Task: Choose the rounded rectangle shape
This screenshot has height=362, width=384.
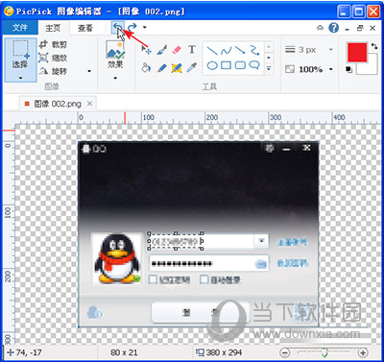Action: [x=240, y=65]
